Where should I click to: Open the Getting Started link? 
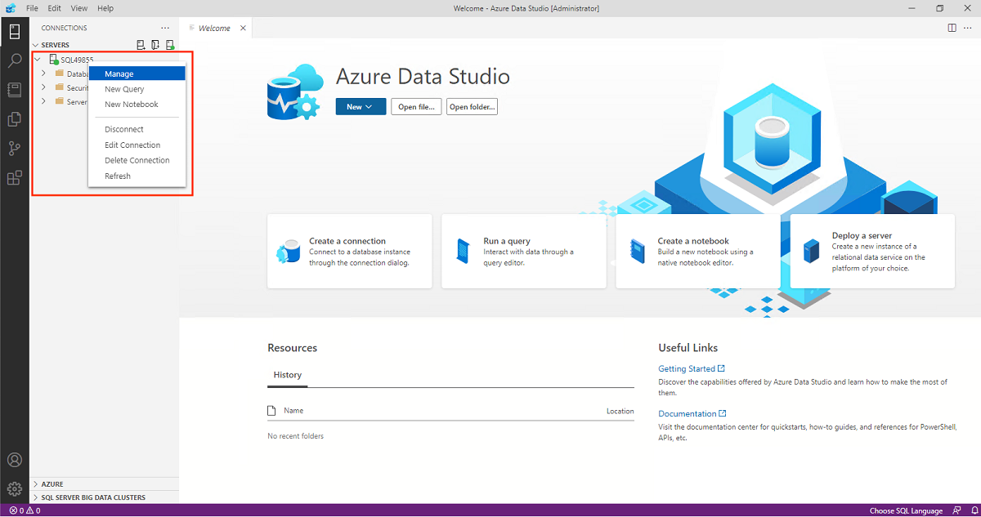[x=687, y=368]
